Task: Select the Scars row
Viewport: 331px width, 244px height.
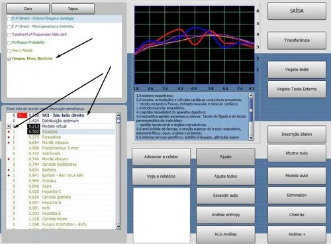Action: 61,186
